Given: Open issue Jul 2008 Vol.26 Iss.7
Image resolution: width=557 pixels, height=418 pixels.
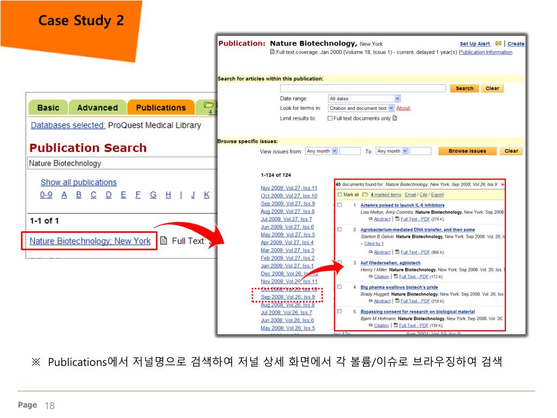Looking at the screenshot, I should tap(286, 312).
